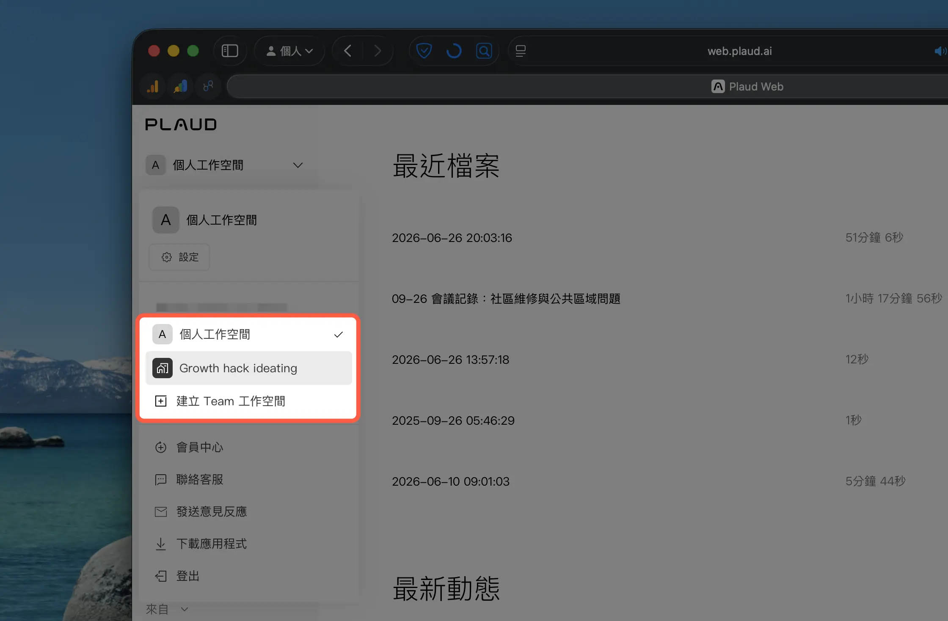Go forward with the right arrow
This screenshot has width=948, height=621.
[378, 51]
